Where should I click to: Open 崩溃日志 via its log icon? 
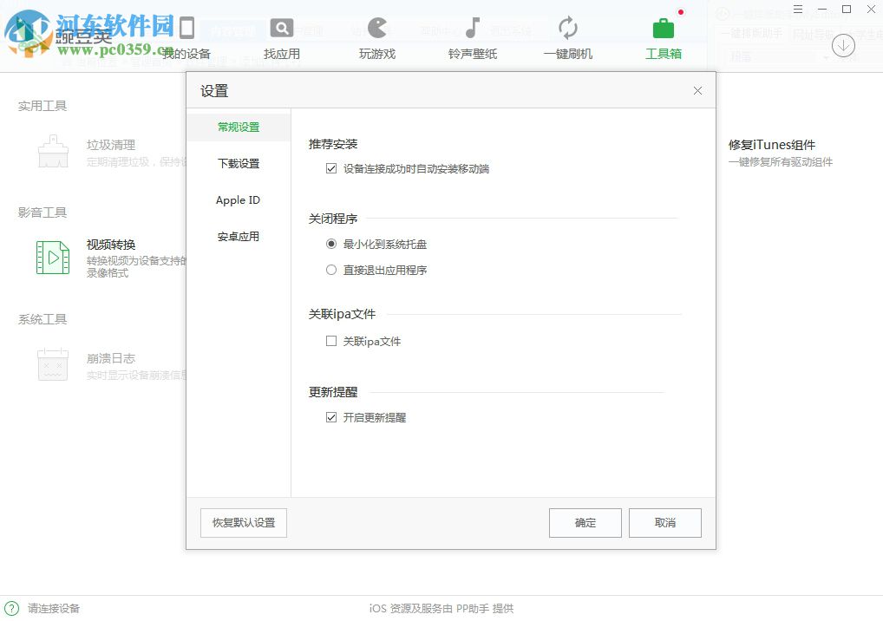point(52,364)
